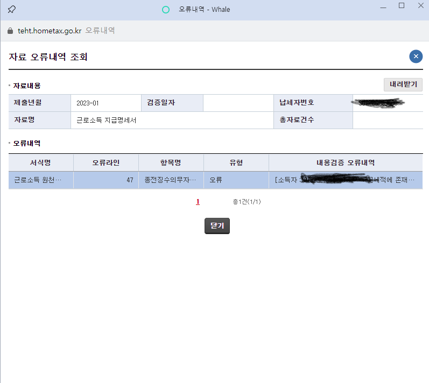The width and height of the screenshot is (429, 383).
Task: Close the popup with the blue X icon
Action: 416,56
